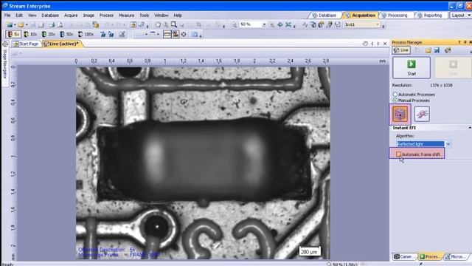Click first blue calibration icon after 100x
The height and width of the screenshot is (266, 472).
click(103, 35)
